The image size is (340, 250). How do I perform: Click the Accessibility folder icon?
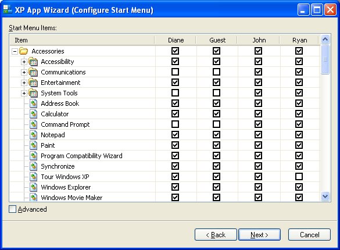33,62
